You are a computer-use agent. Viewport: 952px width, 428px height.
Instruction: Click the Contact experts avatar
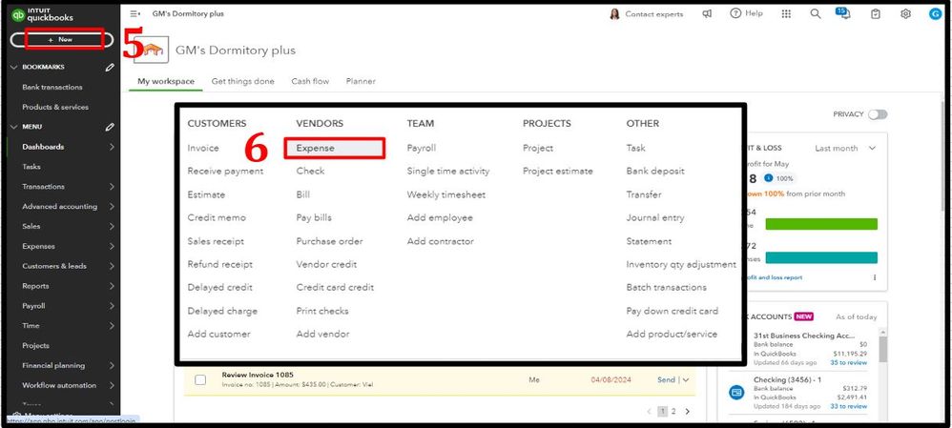click(x=614, y=13)
